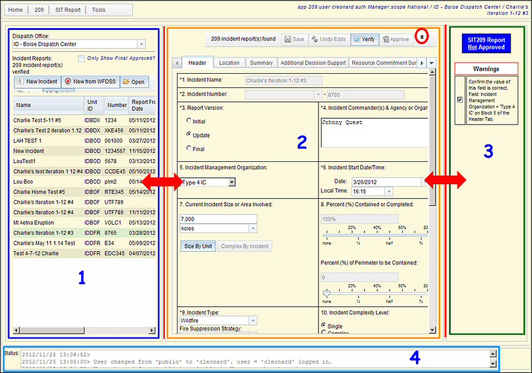Click the incident size 7,000 field
The height and width of the screenshot is (373, 532).
point(218,219)
